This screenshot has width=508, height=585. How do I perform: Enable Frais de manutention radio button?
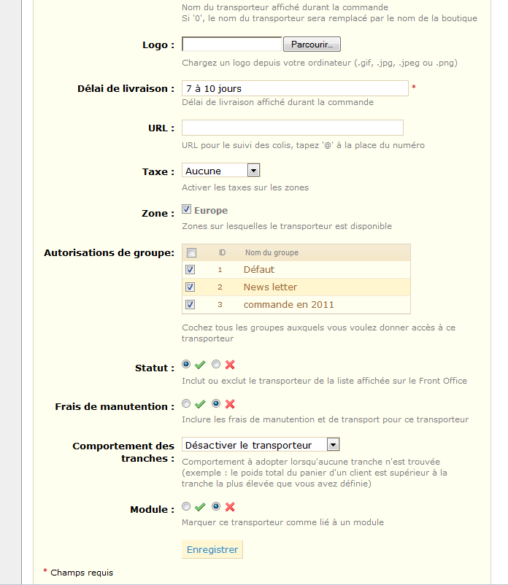pyautogui.click(x=186, y=403)
